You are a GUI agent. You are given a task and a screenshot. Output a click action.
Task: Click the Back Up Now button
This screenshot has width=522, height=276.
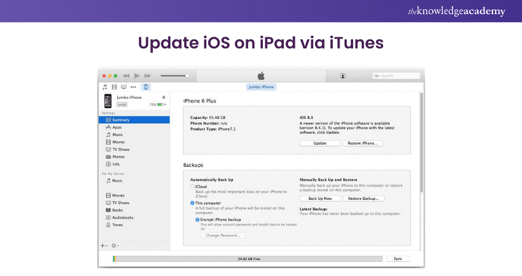tap(319, 199)
